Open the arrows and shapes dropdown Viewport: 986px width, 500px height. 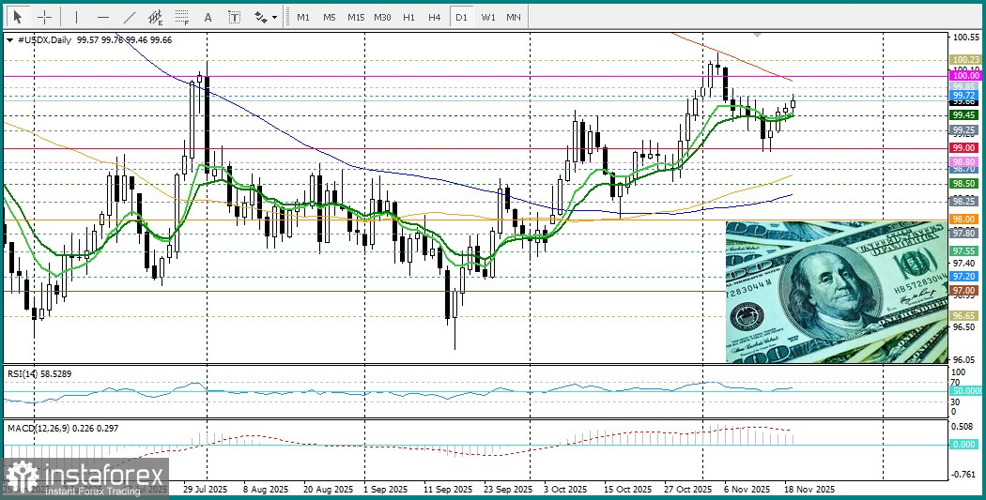tap(266, 17)
